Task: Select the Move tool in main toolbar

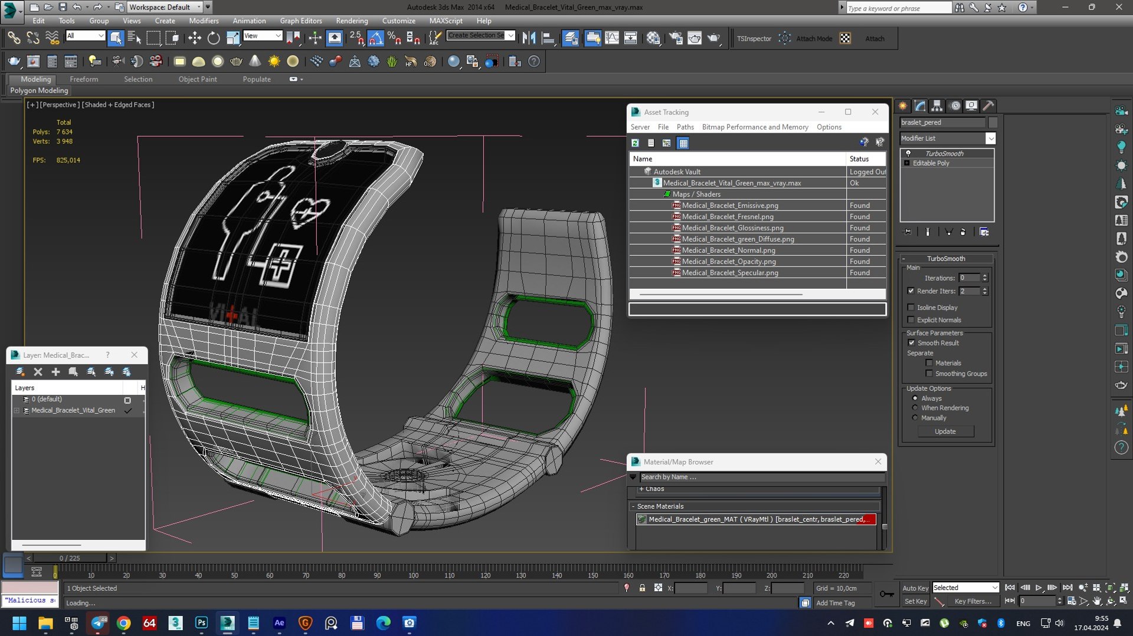Action: click(x=194, y=38)
